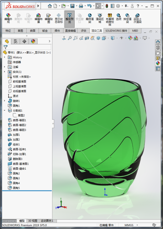Collapse the 分割线1 feature node
Viewport: 163px width, 229px height.
[x=4, y=110]
